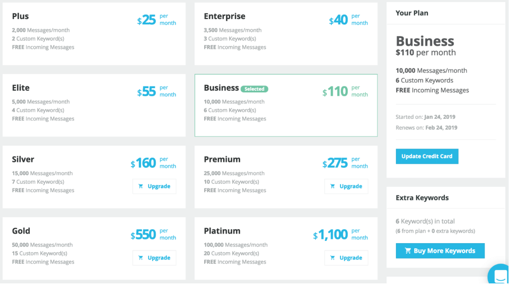Click the Buy More Keywords button

pyautogui.click(x=440, y=251)
